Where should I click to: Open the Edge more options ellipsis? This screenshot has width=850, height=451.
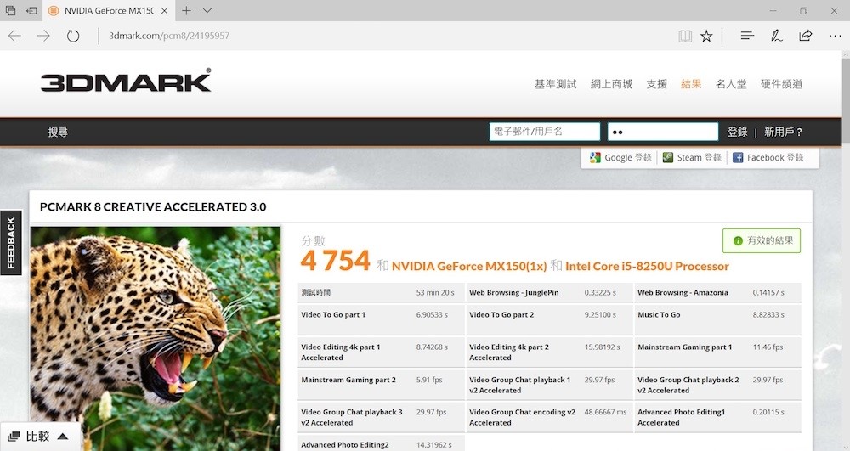click(835, 36)
